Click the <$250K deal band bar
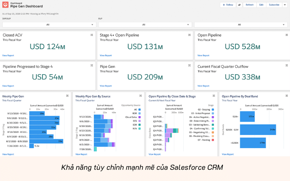Screen dimensions: 290x181 point(253,143)
